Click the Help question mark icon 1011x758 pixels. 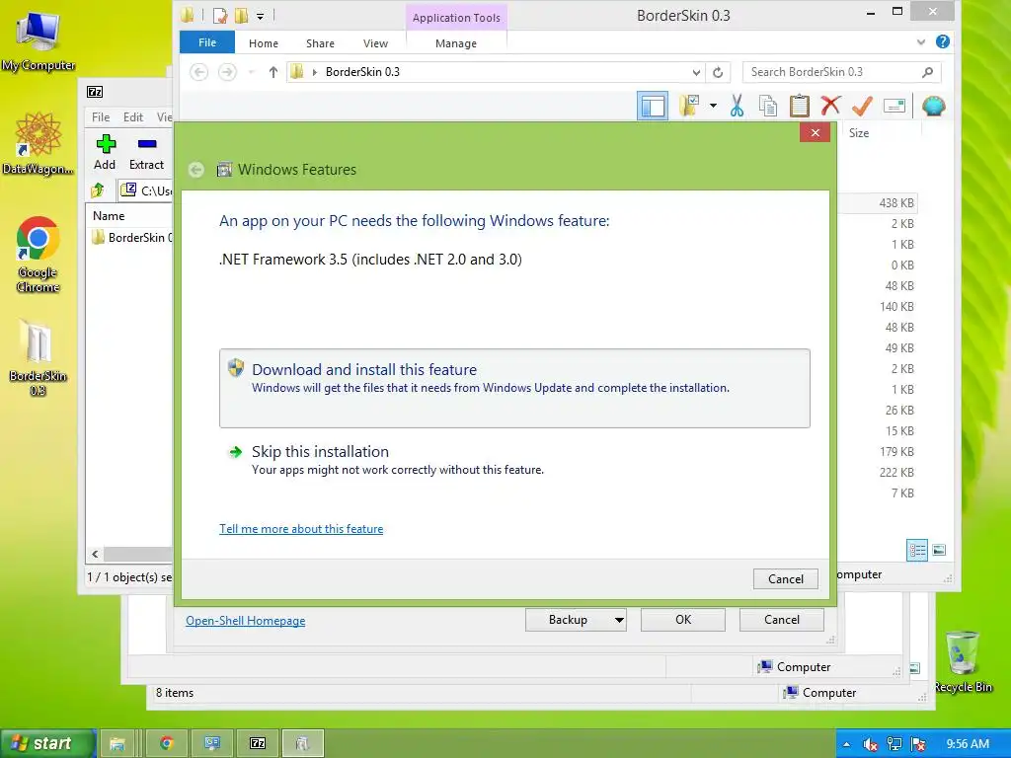click(943, 41)
